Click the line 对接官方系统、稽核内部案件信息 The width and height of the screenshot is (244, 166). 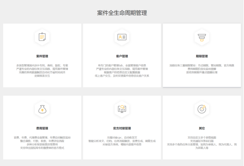pos(122,144)
